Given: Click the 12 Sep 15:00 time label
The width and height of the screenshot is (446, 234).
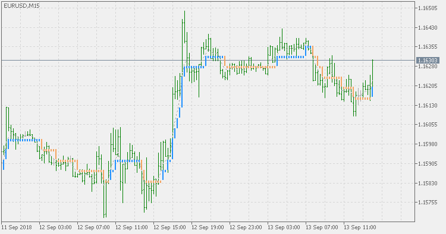Looking at the screenshot, I should coord(170,227).
